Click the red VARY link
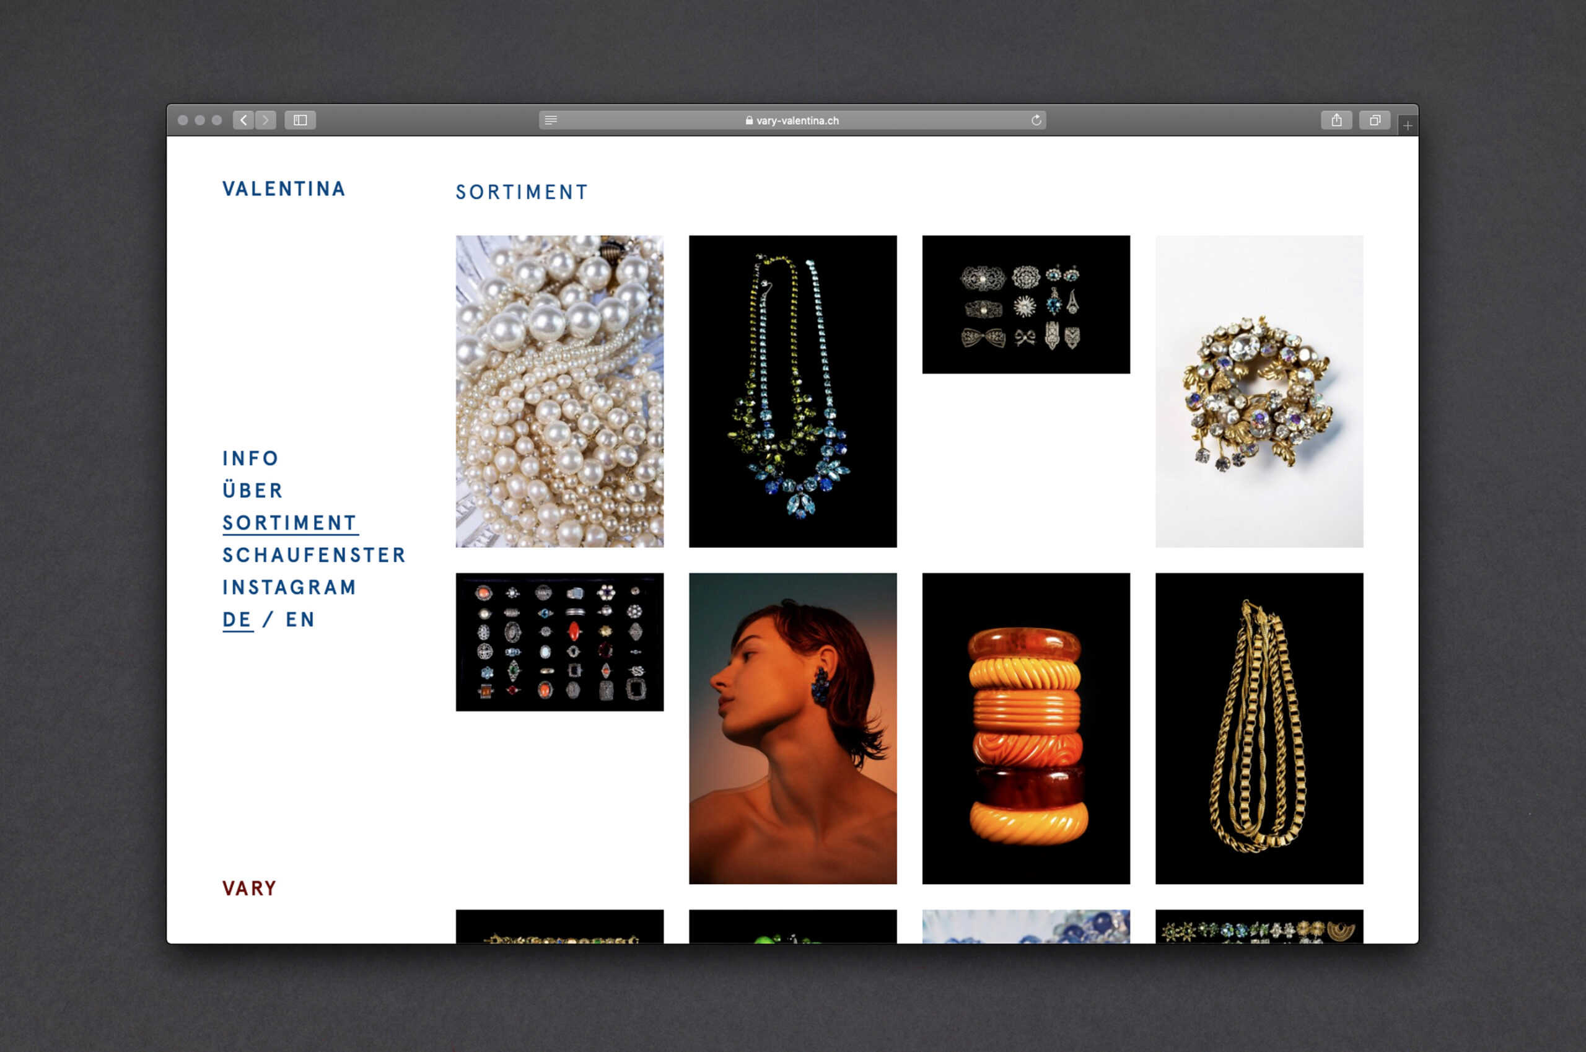This screenshot has width=1586, height=1052. [249, 888]
